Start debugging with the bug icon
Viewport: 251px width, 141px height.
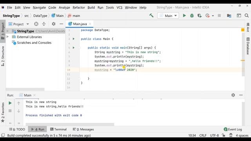click(x=192, y=16)
